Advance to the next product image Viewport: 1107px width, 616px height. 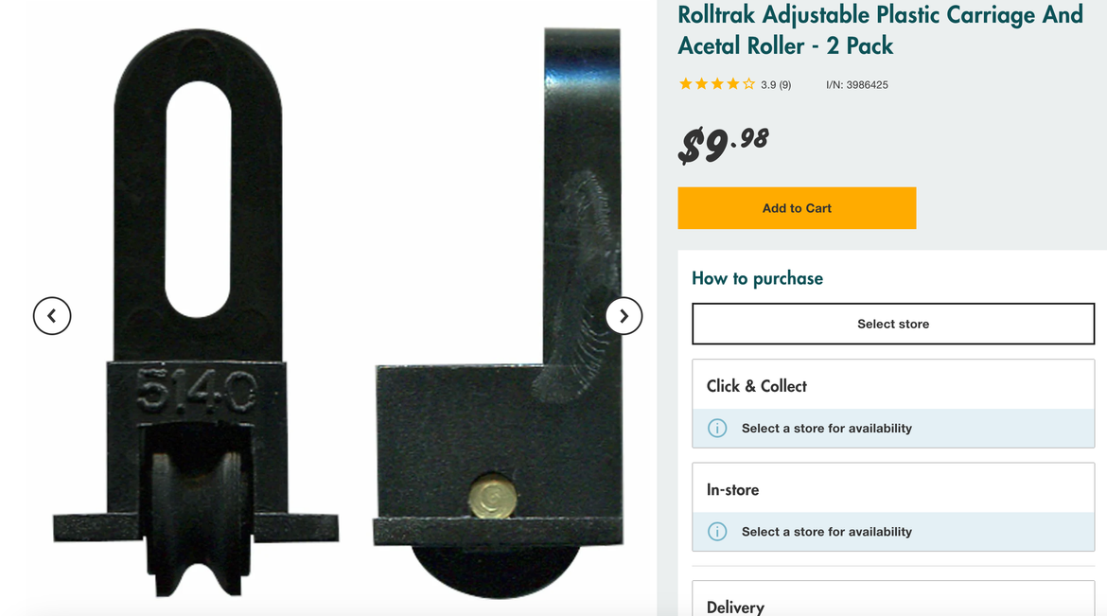pyautogui.click(x=624, y=316)
